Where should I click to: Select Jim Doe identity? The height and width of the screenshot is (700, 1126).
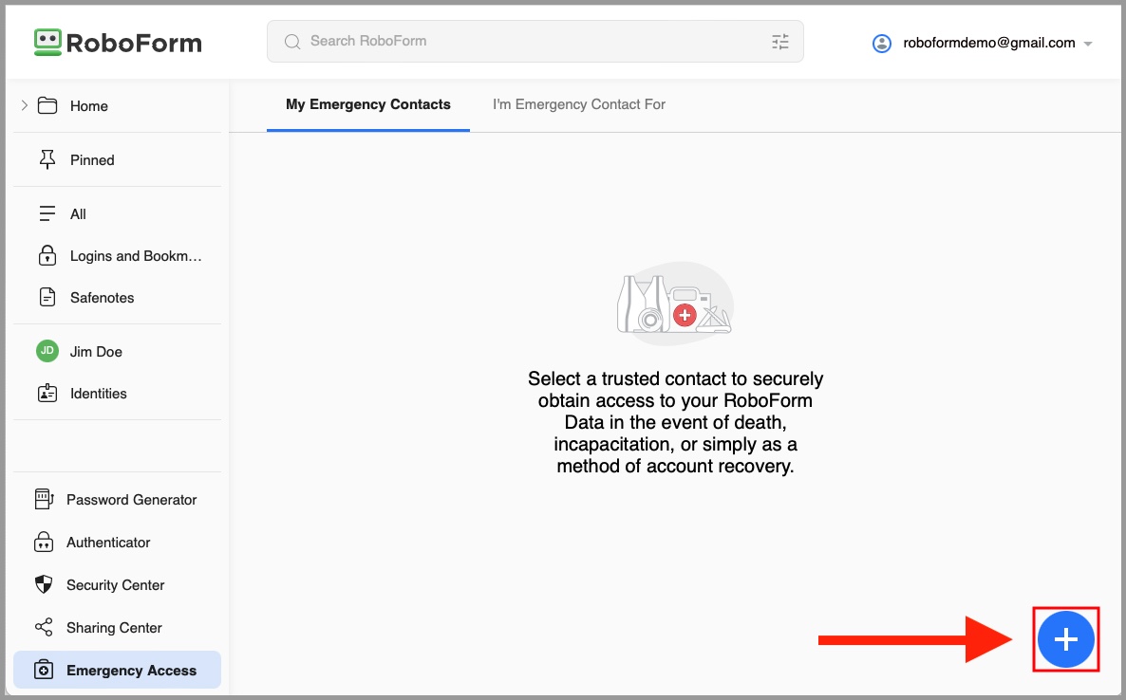[96, 352]
